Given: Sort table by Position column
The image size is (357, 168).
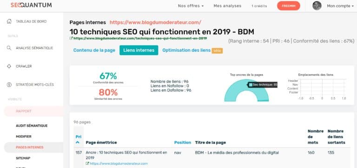Looking at the screenshot, I should [x=183, y=143].
